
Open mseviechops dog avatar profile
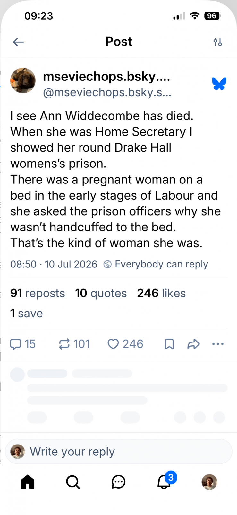pyautogui.click(x=23, y=80)
